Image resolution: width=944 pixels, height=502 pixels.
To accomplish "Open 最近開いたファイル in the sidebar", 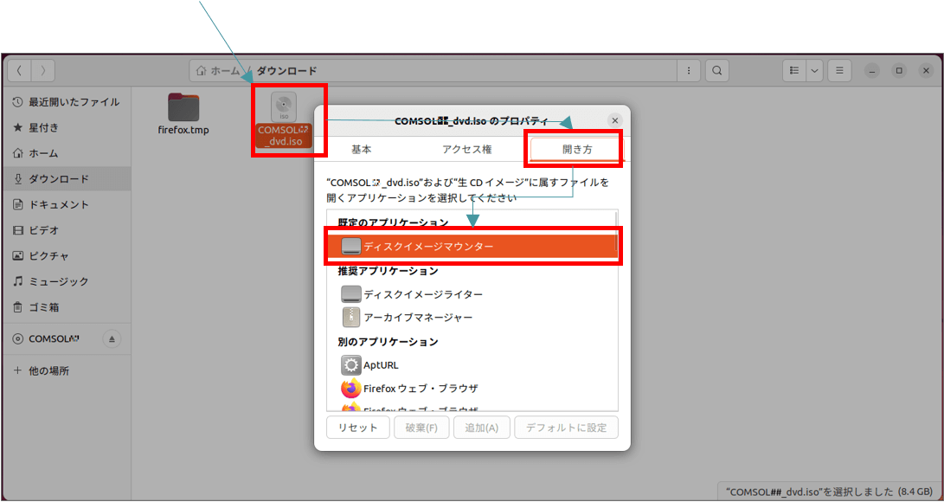I will point(66,102).
